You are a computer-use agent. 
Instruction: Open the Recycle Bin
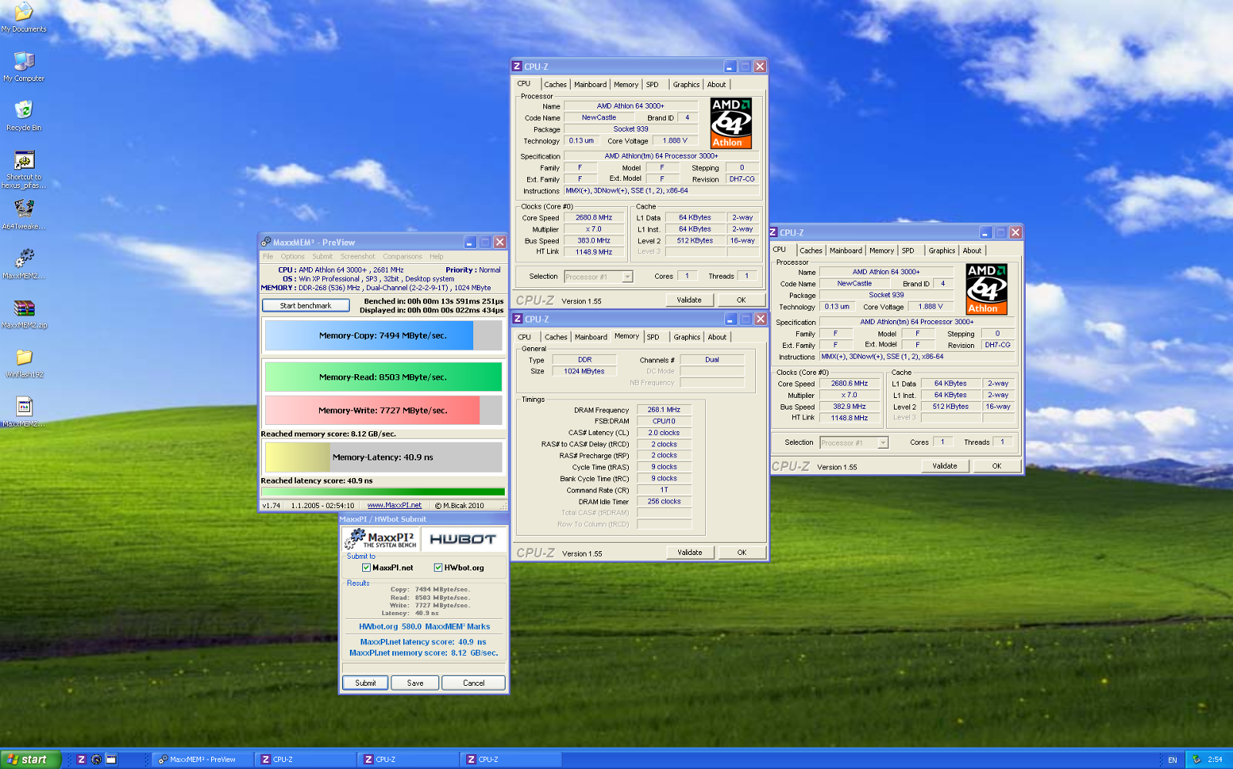tap(24, 115)
